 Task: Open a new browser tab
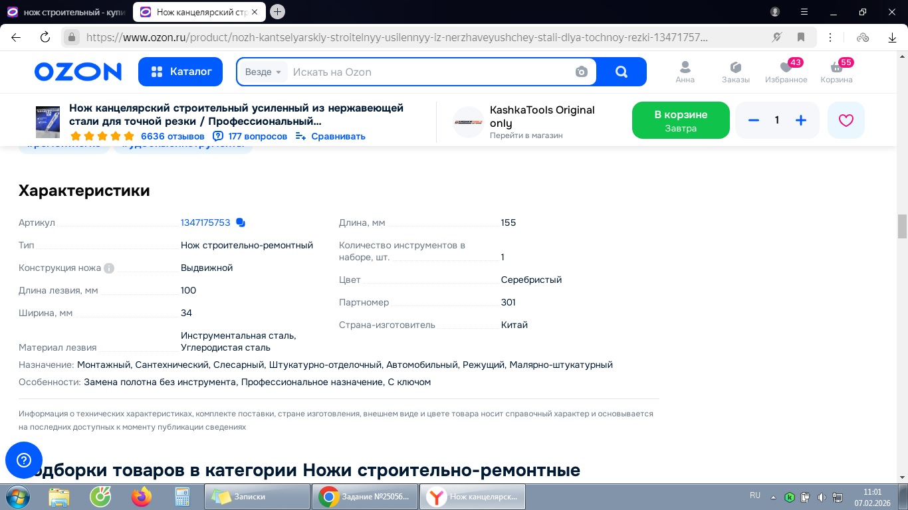(x=278, y=11)
